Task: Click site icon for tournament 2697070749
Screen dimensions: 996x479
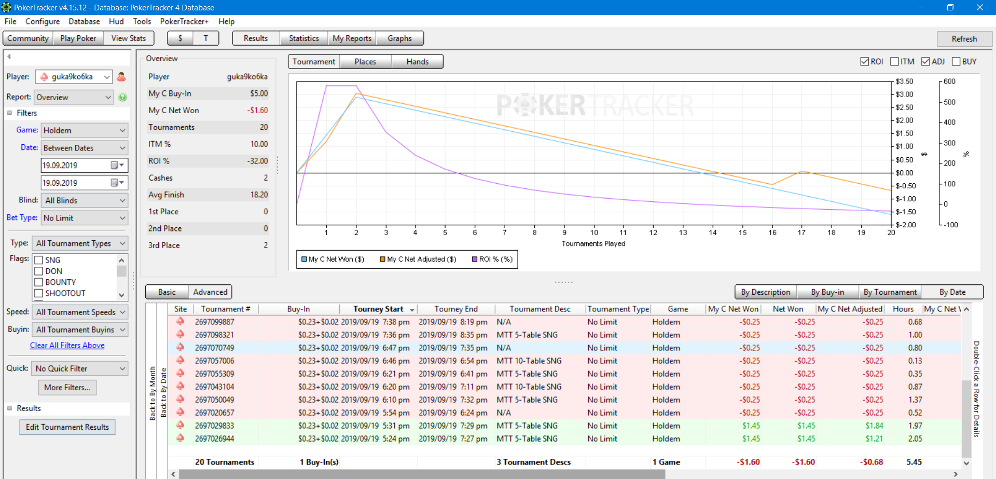Action: 180,348
